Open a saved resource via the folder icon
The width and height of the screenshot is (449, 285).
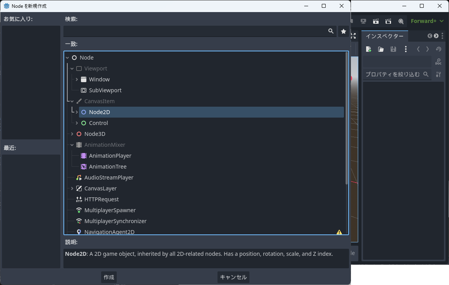point(381,49)
